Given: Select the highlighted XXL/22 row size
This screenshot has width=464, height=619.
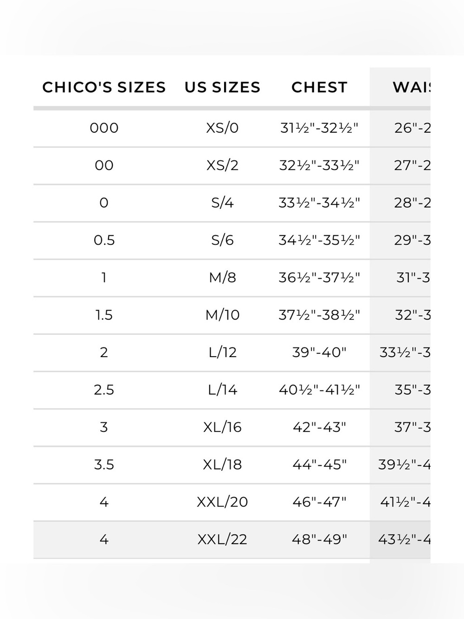Looking at the screenshot, I should click(222, 540).
